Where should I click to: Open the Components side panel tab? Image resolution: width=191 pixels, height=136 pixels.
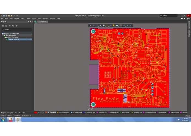[189, 25]
